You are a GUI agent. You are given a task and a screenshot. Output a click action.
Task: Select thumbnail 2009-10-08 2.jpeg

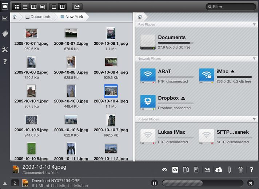tap(31, 62)
